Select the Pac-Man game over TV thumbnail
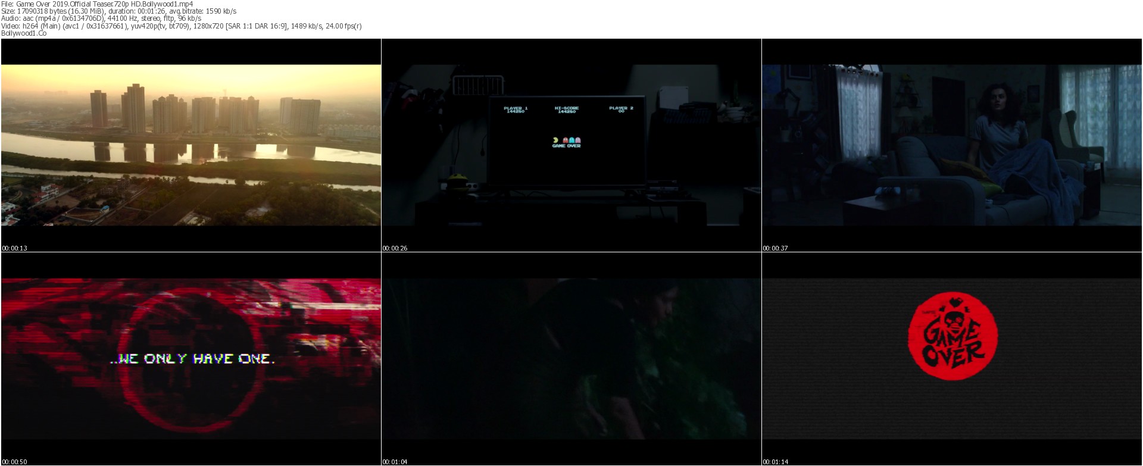This screenshot has height=466, width=1143. click(571, 145)
